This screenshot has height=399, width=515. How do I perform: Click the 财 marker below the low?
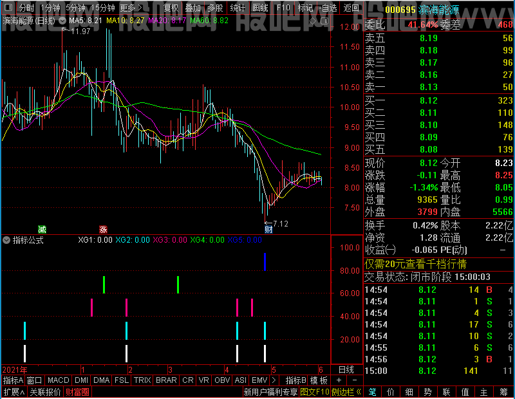tap(268, 230)
